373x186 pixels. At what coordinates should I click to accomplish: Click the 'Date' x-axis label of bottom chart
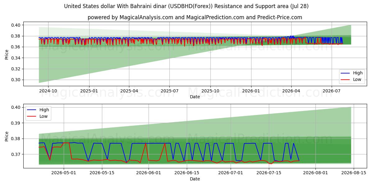tap(195, 179)
